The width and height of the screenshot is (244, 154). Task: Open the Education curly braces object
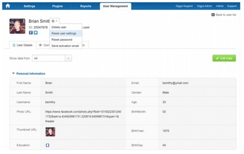[x=48, y=145]
